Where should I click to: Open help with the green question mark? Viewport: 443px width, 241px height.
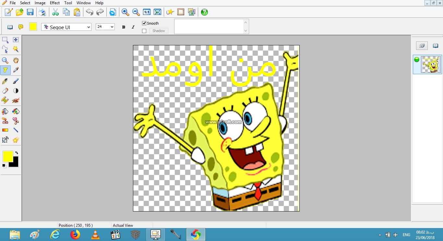point(204,12)
